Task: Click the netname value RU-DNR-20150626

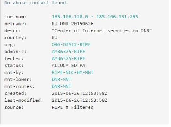Action: click(x=73, y=24)
